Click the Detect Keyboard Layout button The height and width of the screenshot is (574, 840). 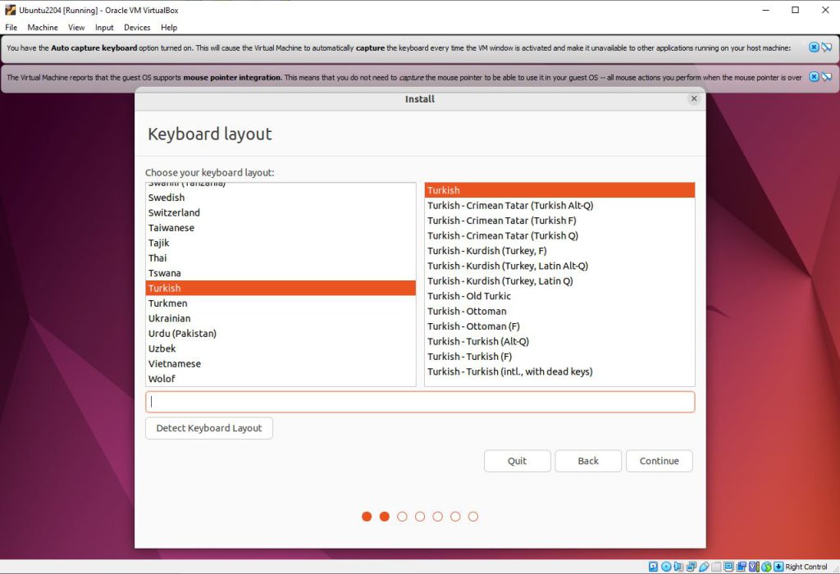pyautogui.click(x=209, y=428)
